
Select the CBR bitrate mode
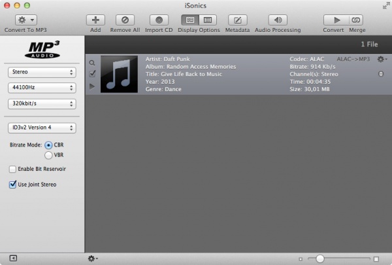tap(48, 145)
